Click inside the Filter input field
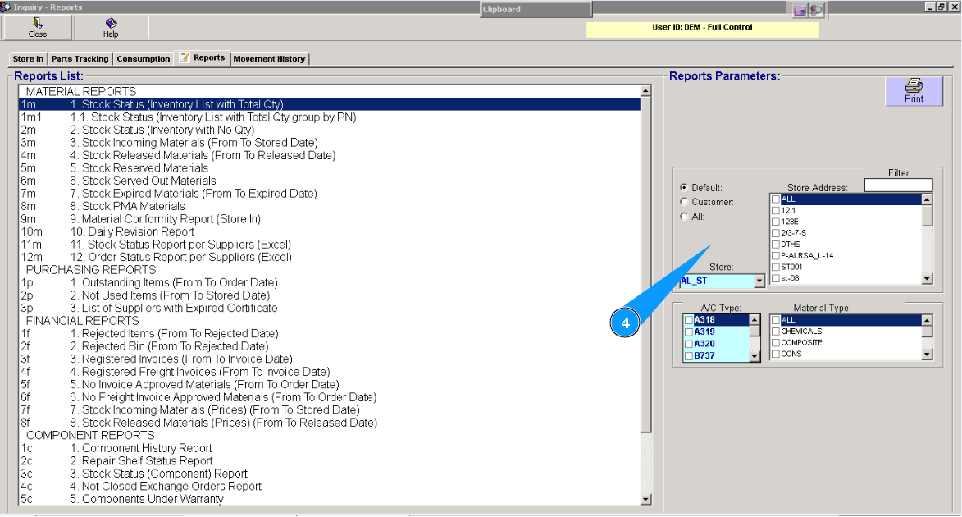 tap(898, 185)
